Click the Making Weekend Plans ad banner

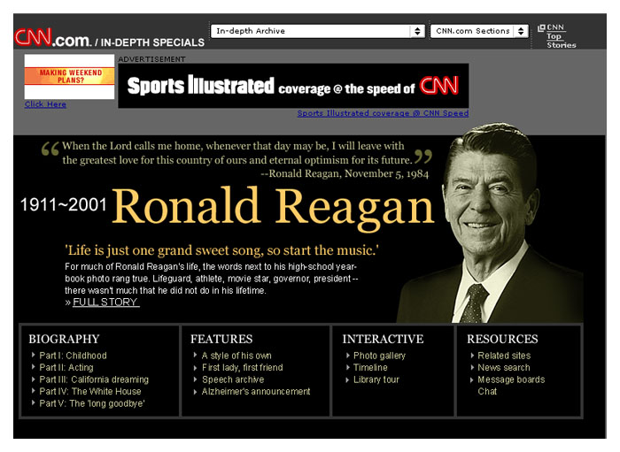pos(70,77)
